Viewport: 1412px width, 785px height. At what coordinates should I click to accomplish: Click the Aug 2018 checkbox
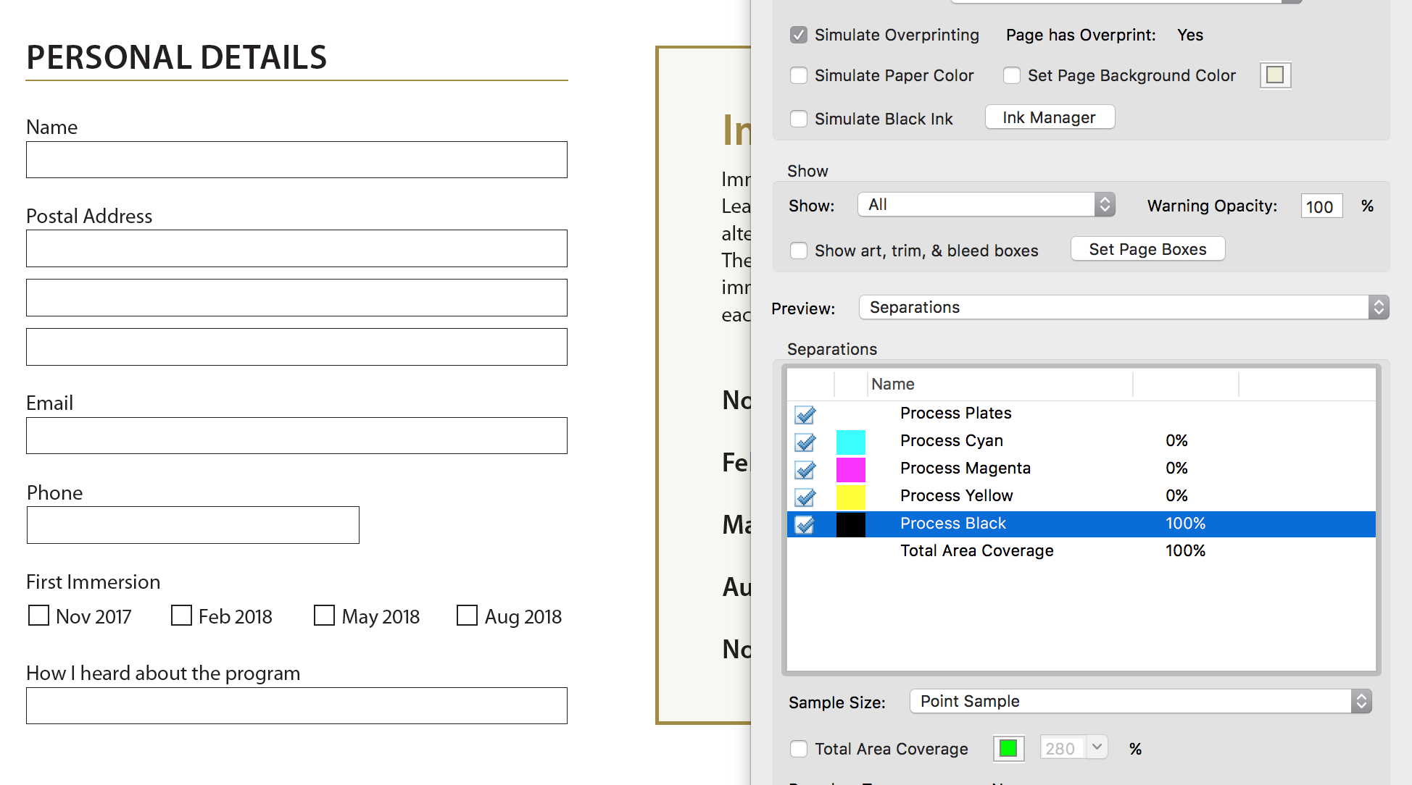(x=467, y=615)
